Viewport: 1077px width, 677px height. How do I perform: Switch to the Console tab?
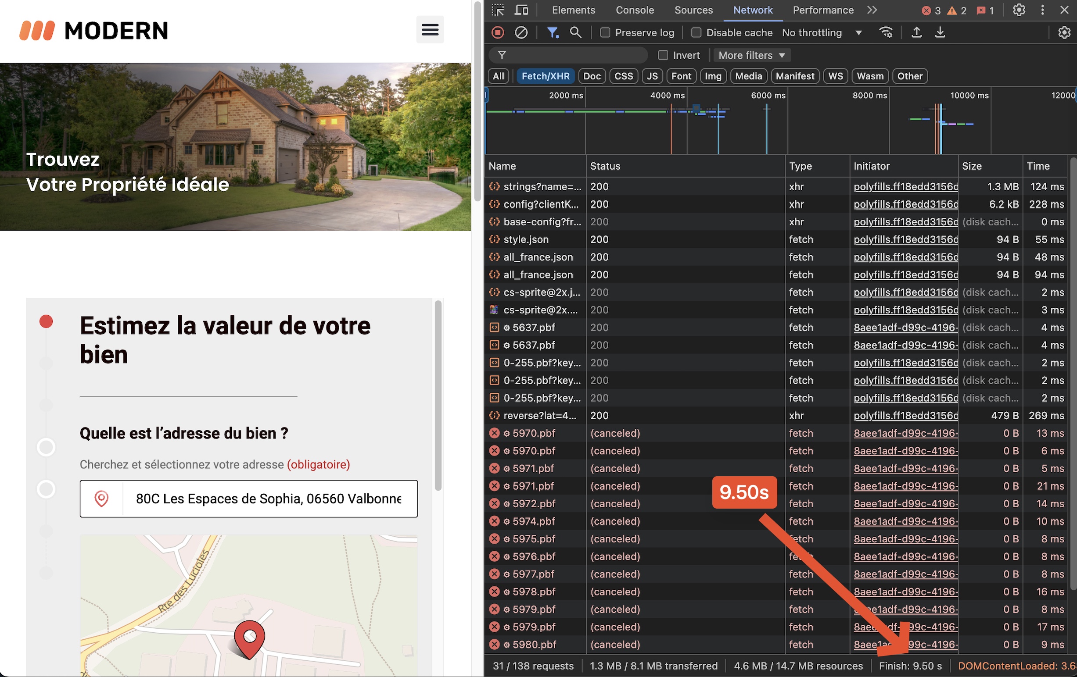pos(635,10)
